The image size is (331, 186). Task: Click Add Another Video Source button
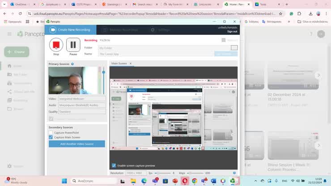pos(77,144)
